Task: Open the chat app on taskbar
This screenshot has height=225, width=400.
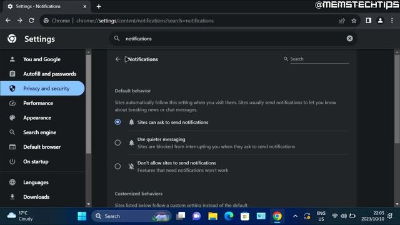Action: [196, 216]
